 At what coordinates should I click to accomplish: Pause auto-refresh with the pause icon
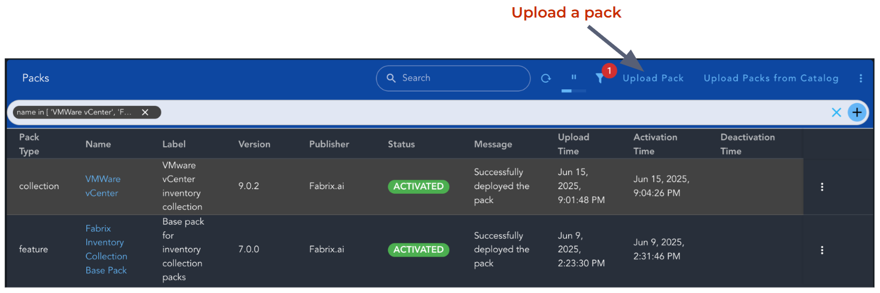tap(573, 78)
